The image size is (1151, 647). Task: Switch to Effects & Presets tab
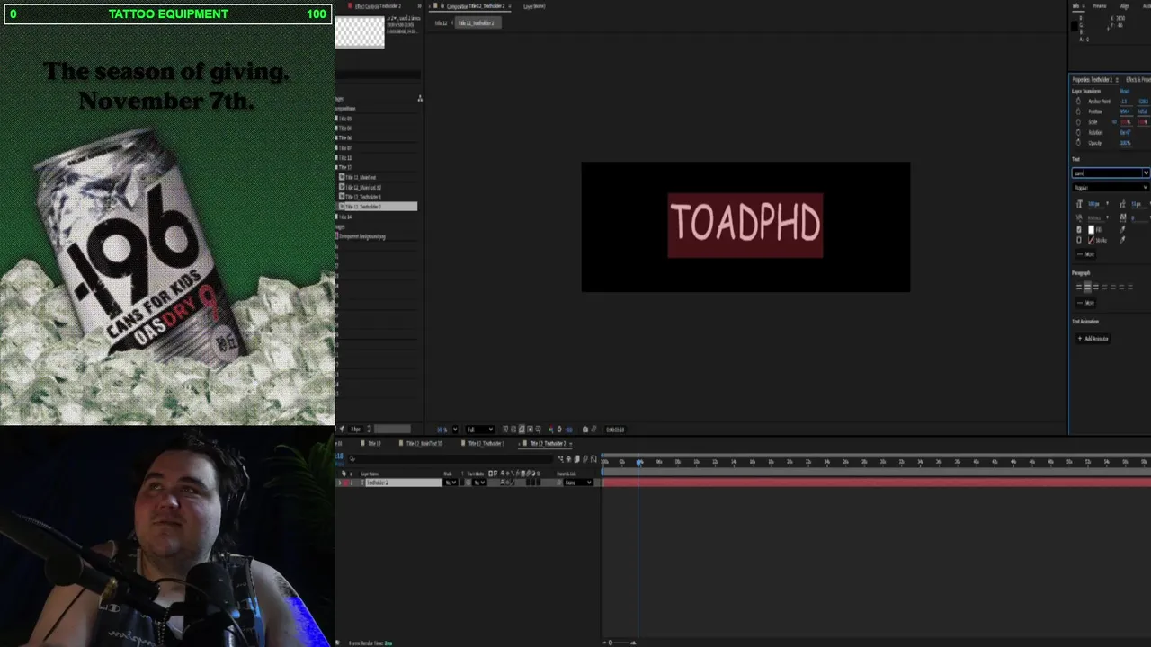(x=1138, y=79)
